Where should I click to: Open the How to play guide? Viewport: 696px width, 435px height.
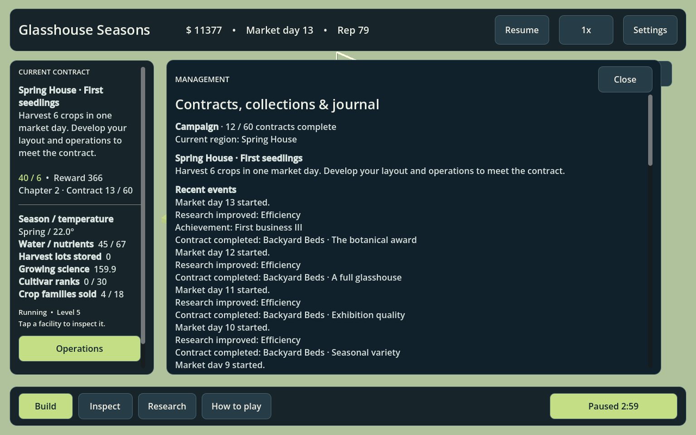point(236,406)
